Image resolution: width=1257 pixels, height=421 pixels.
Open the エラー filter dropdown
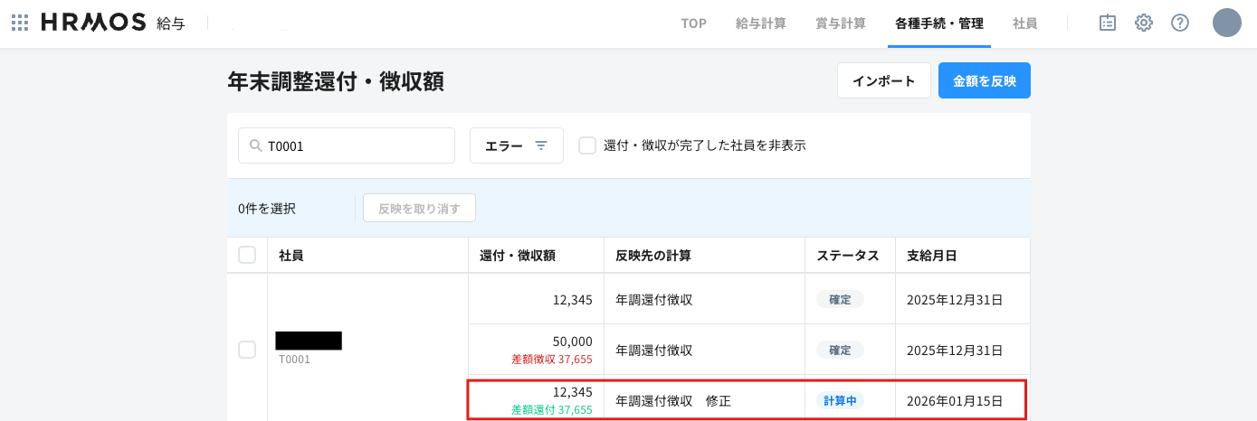pos(516,145)
